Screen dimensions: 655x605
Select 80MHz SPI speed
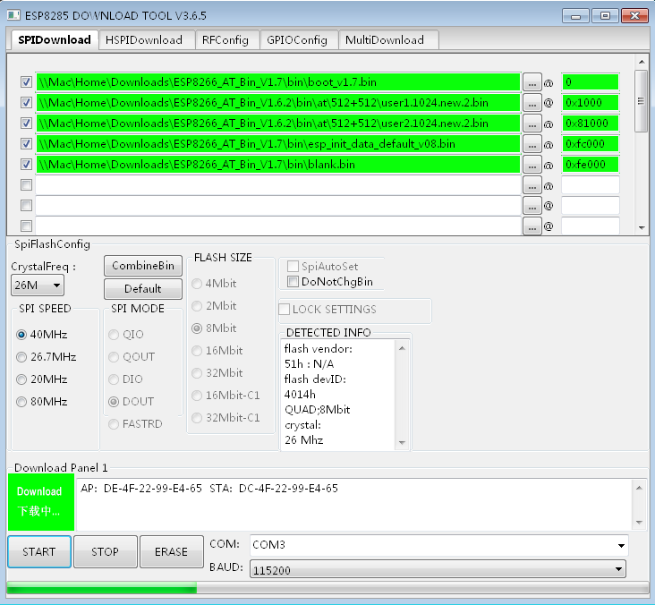pos(21,402)
